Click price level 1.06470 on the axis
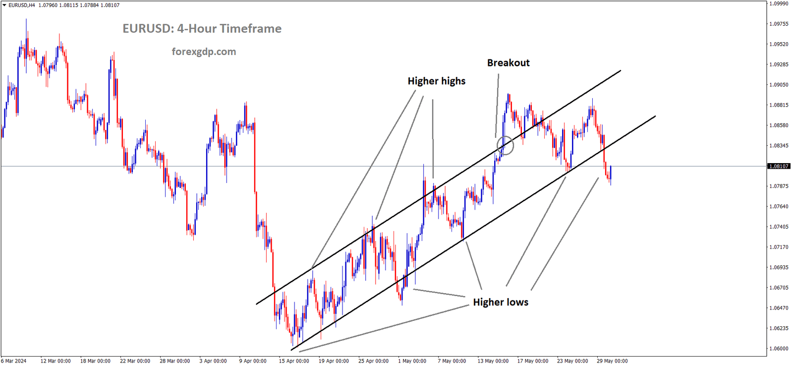Screen dimensions: 793x366 pos(779,308)
